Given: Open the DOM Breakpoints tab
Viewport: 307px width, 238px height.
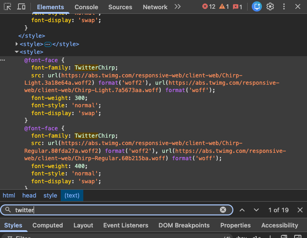Looking at the screenshot, I should click(184, 225).
